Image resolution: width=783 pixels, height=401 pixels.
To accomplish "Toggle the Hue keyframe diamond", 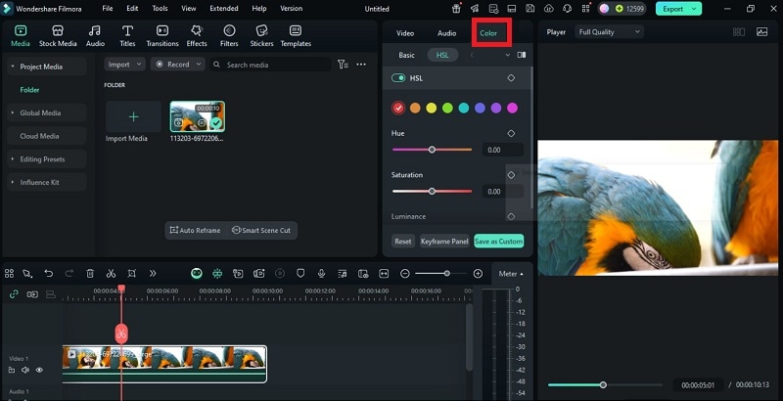I will tap(511, 133).
